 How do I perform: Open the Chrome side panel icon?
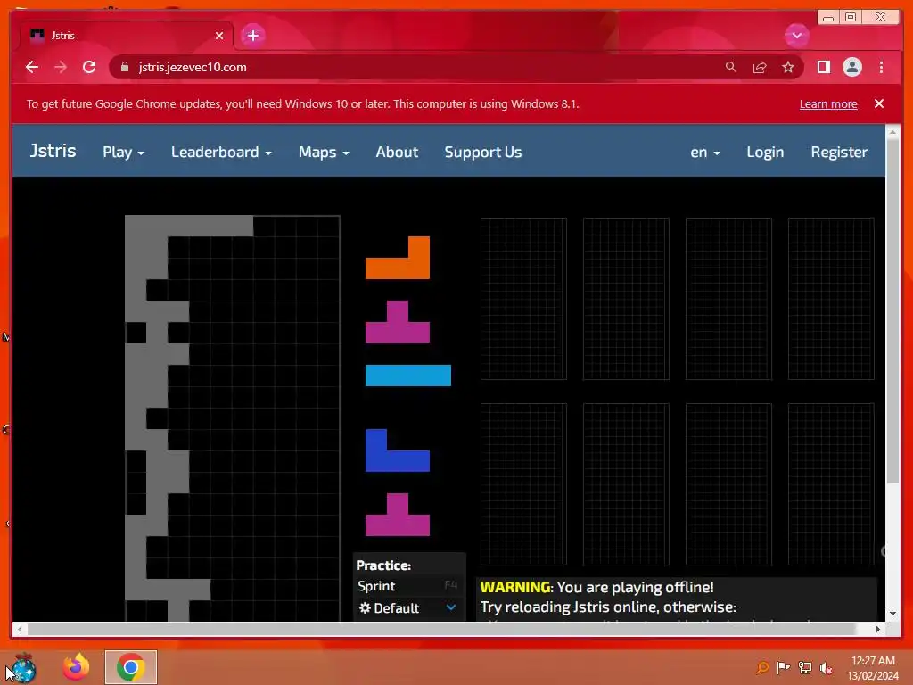[x=823, y=67]
